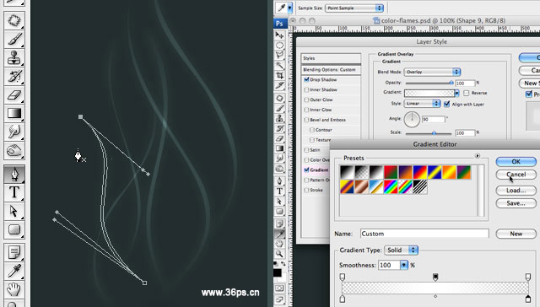Click OK in the Gradient Editor
The width and height of the screenshot is (540, 307).
point(516,161)
